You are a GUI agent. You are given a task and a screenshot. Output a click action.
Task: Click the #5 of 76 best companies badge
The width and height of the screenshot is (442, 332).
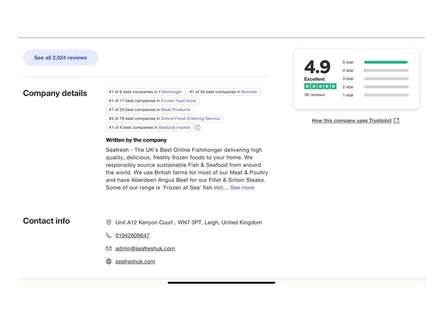coord(164,118)
